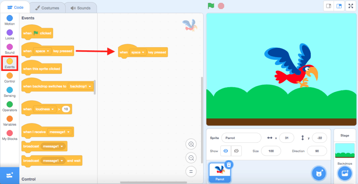The width and height of the screenshot is (358, 184).
Task: Enter full screen stage mode
Action: pos(351,6)
